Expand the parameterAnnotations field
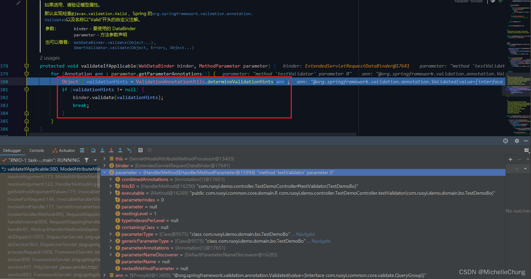The image size is (531, 279). point(111,248)
